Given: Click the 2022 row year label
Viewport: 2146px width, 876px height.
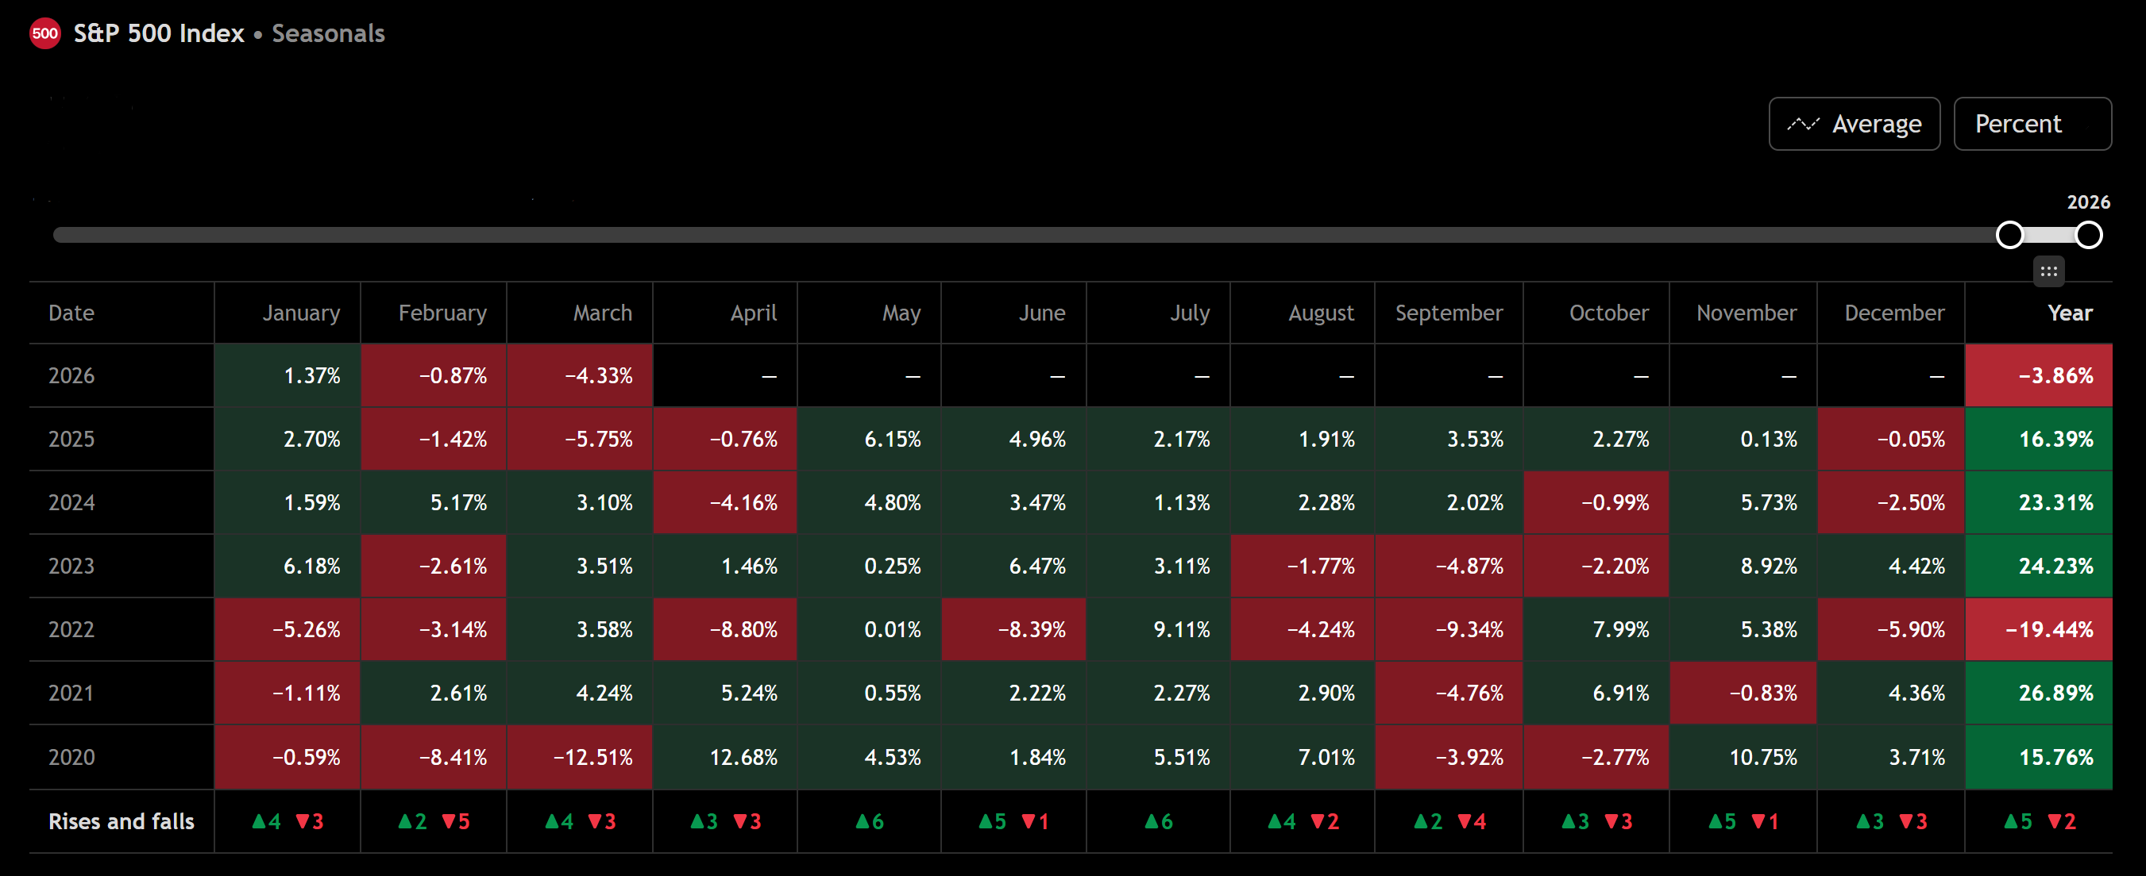Looking at the screenshot, I should 71,630.
